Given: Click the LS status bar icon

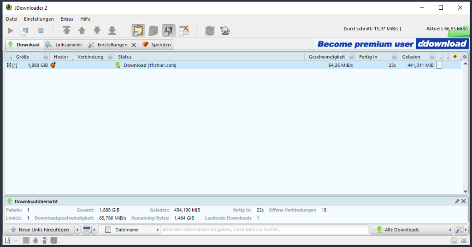Looking at the screenshot, I should [x=8, y=241].
